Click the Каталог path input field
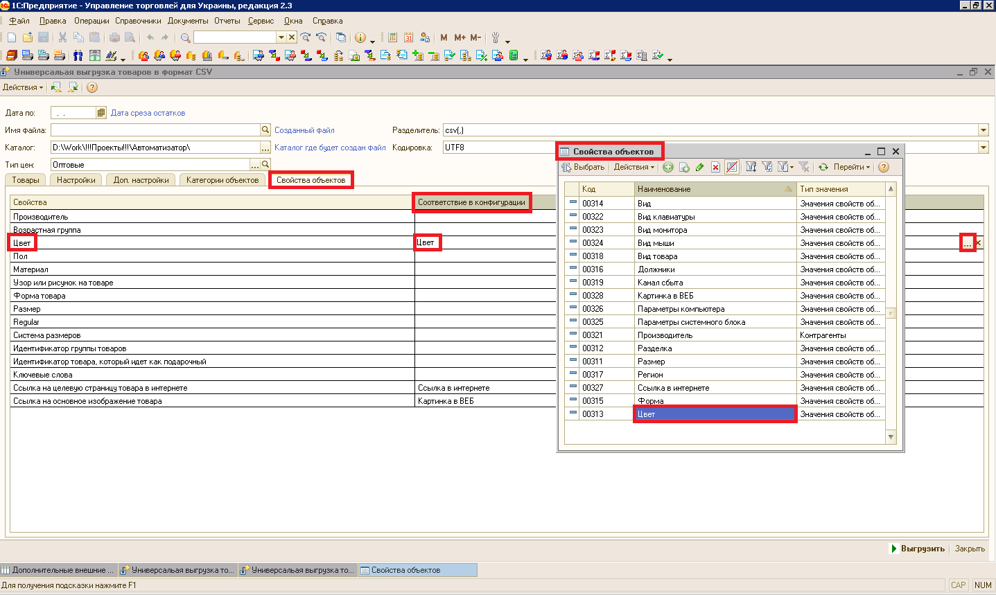 tap(155, 148)
